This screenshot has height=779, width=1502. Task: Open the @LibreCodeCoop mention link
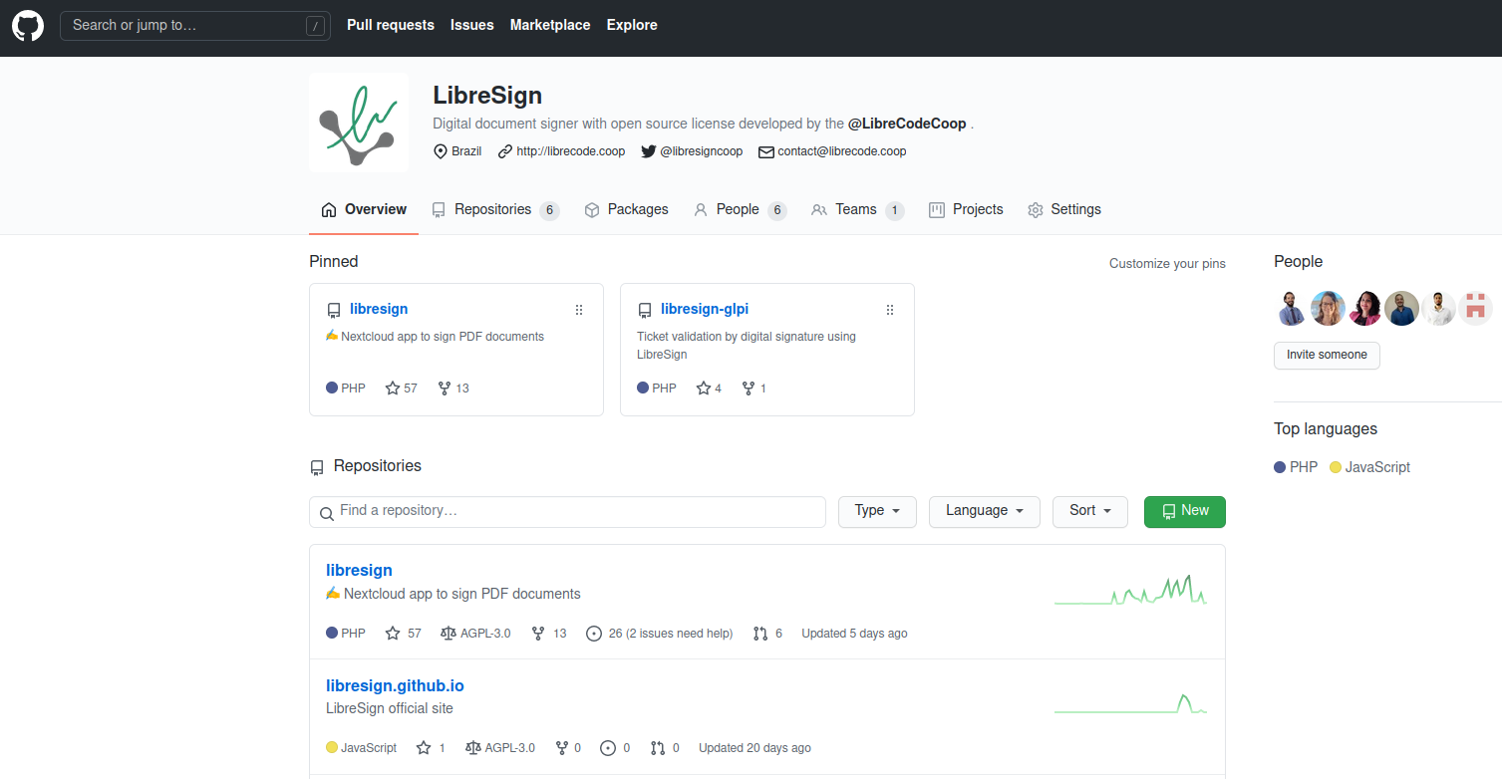[907, 124]
